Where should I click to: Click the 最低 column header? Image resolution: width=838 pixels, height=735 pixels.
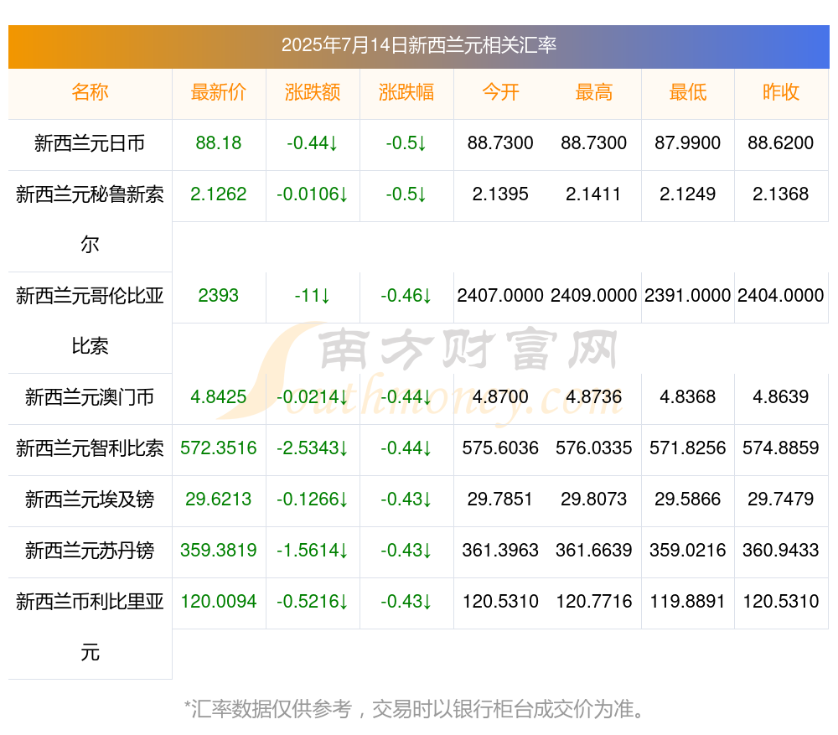coord(688,92)
